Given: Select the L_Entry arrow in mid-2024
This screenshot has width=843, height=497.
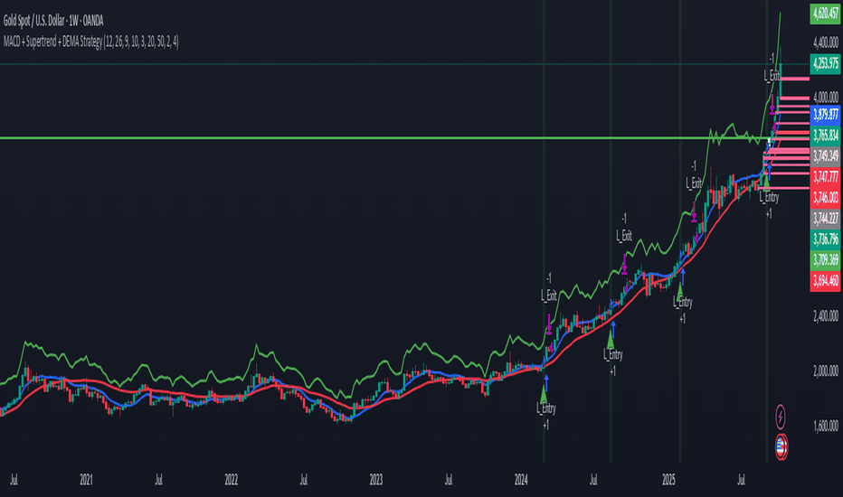Looking at the screenshot, I should [x=611, y=339].
